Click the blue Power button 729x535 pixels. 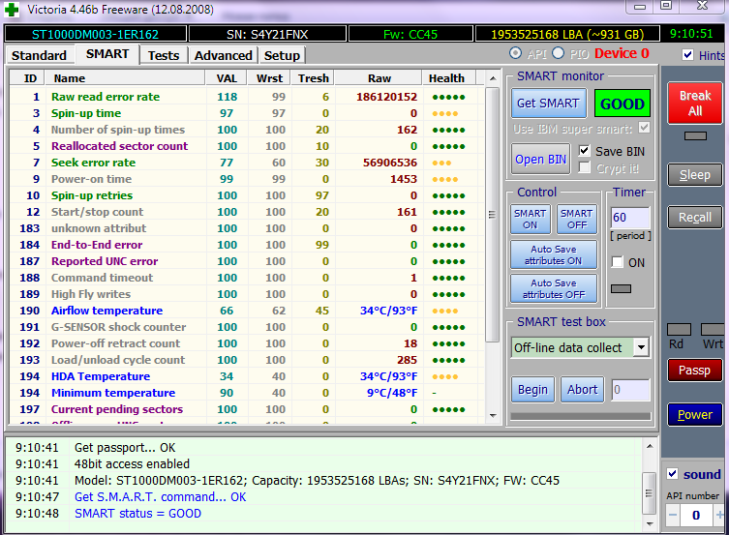[694, 415]
